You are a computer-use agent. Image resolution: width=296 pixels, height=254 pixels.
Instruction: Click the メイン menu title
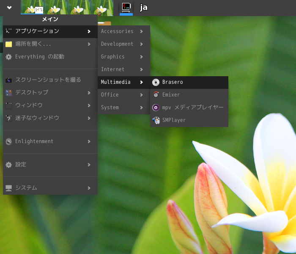pyautogui.click(x=50, y=19)
